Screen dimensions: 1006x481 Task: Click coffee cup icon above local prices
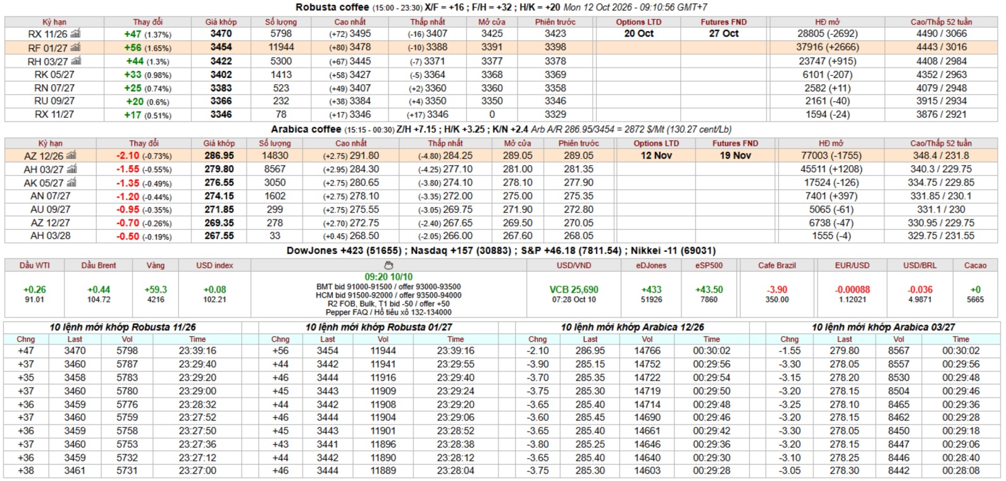click(x=388, y=266)
